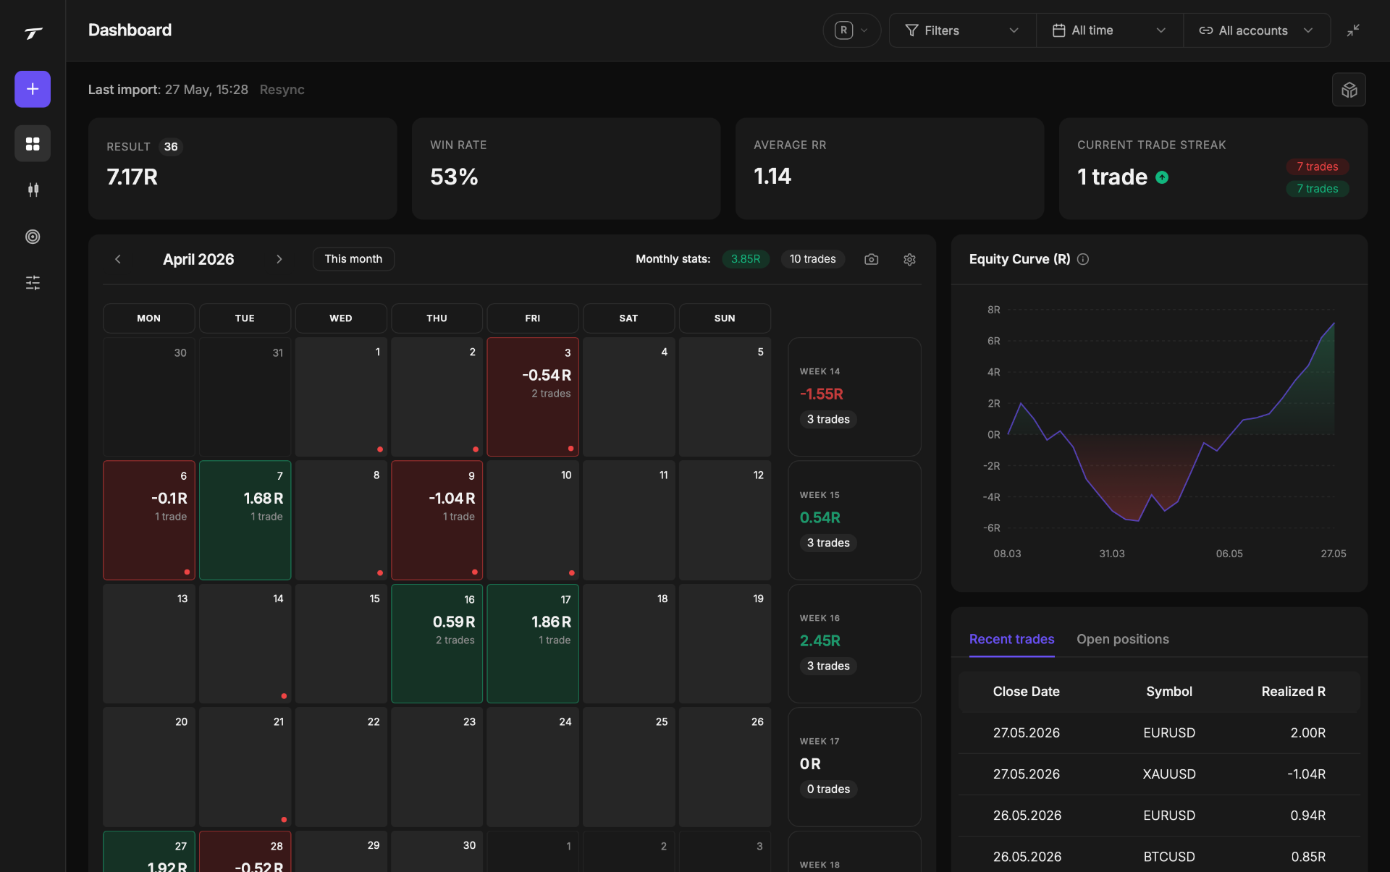
Task: Open April 17 cell with 1.86R
Action: [x=533, y=643]
